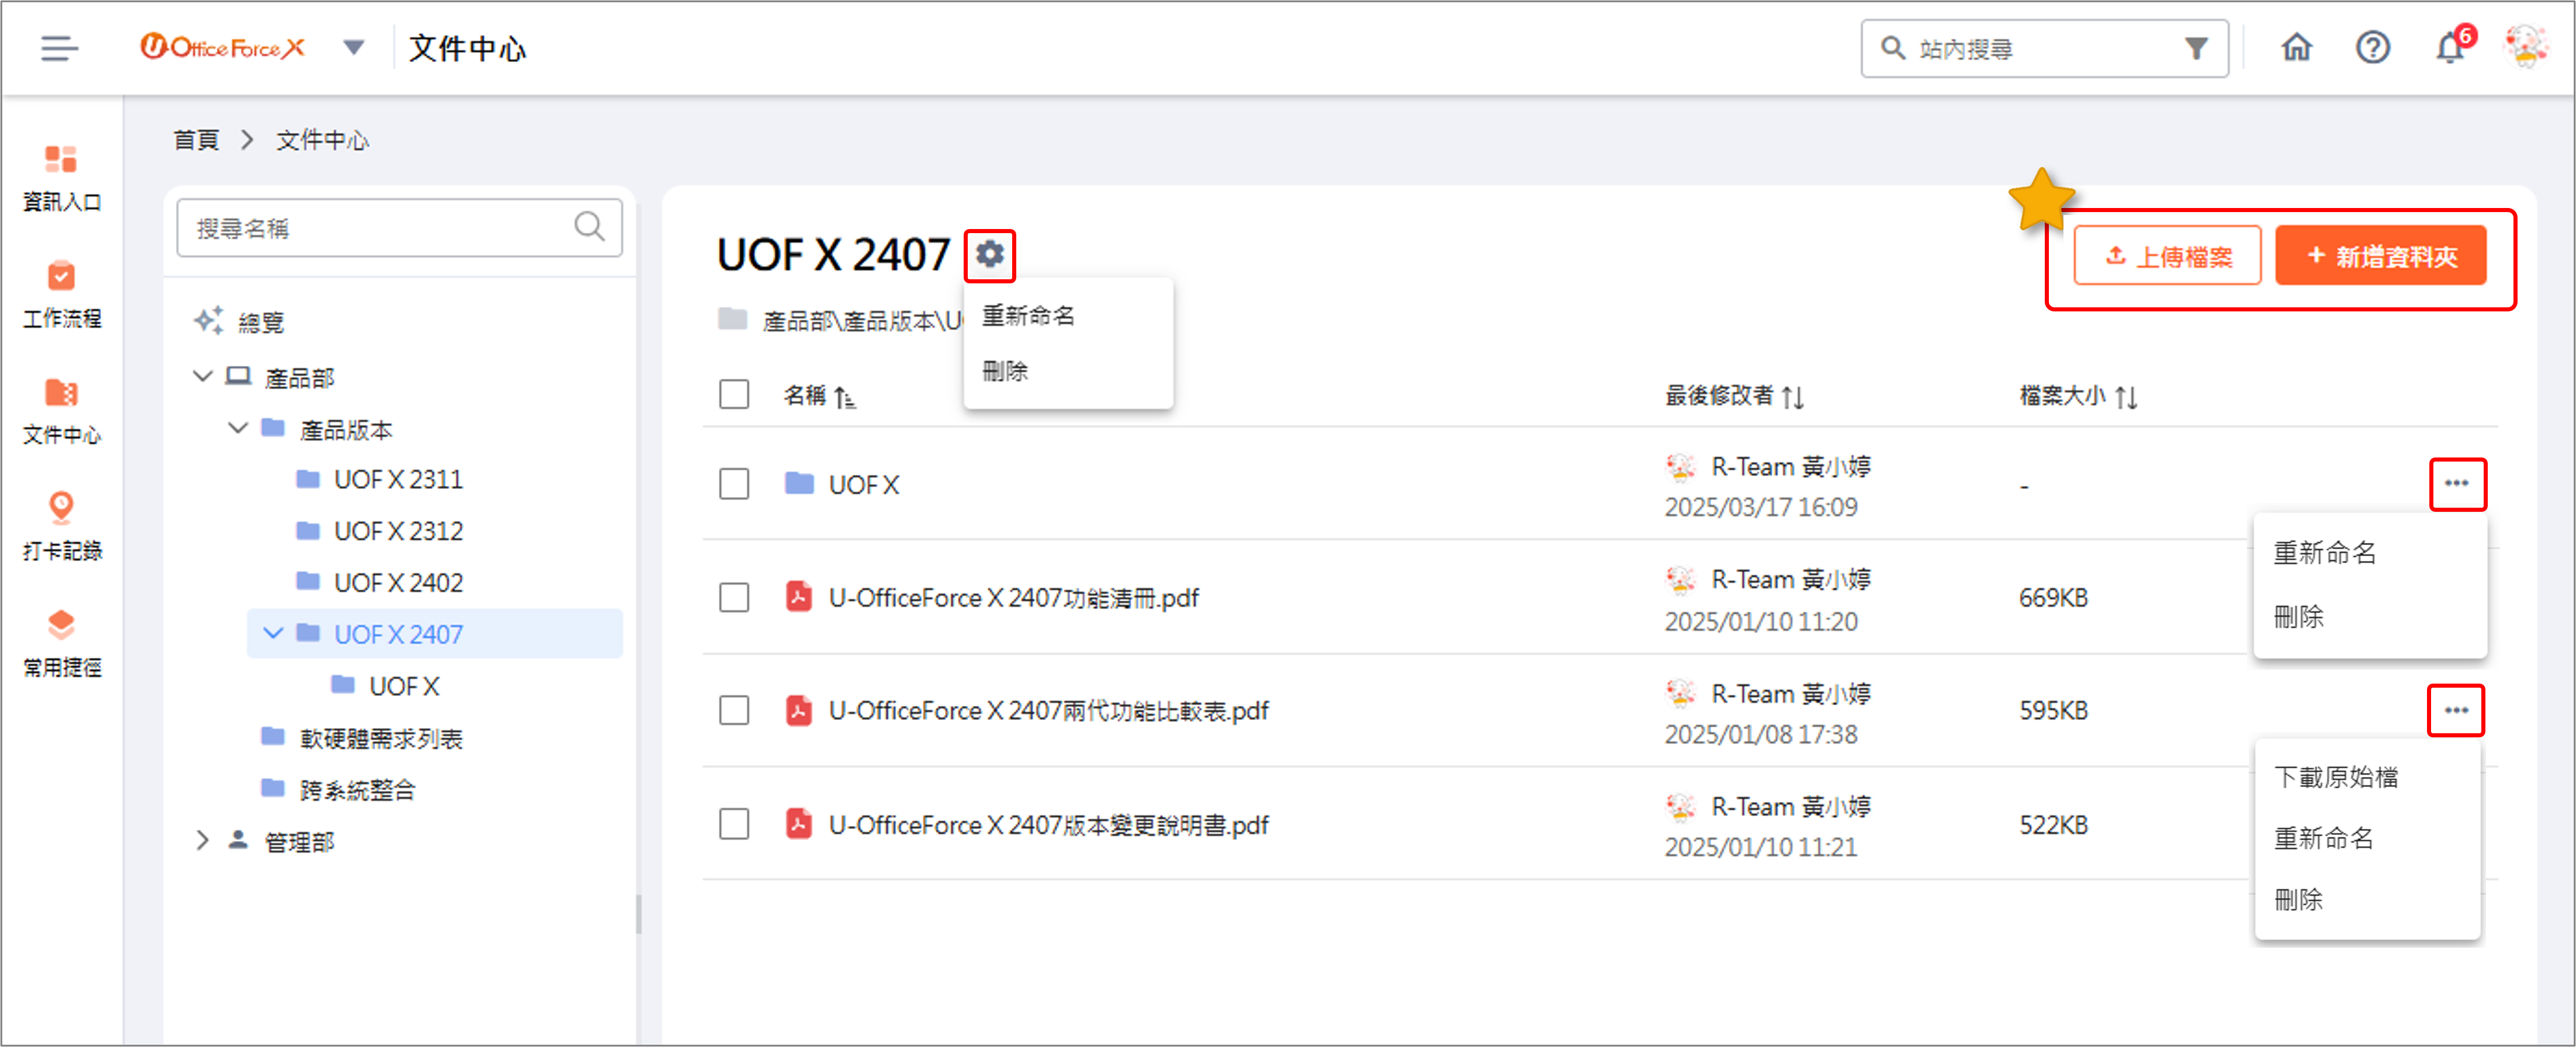Choose 刪除 below 下載原始檔 in file menu
Image resolution: width=2576 pixels, height=1047 pixels.
[2298, 900]
